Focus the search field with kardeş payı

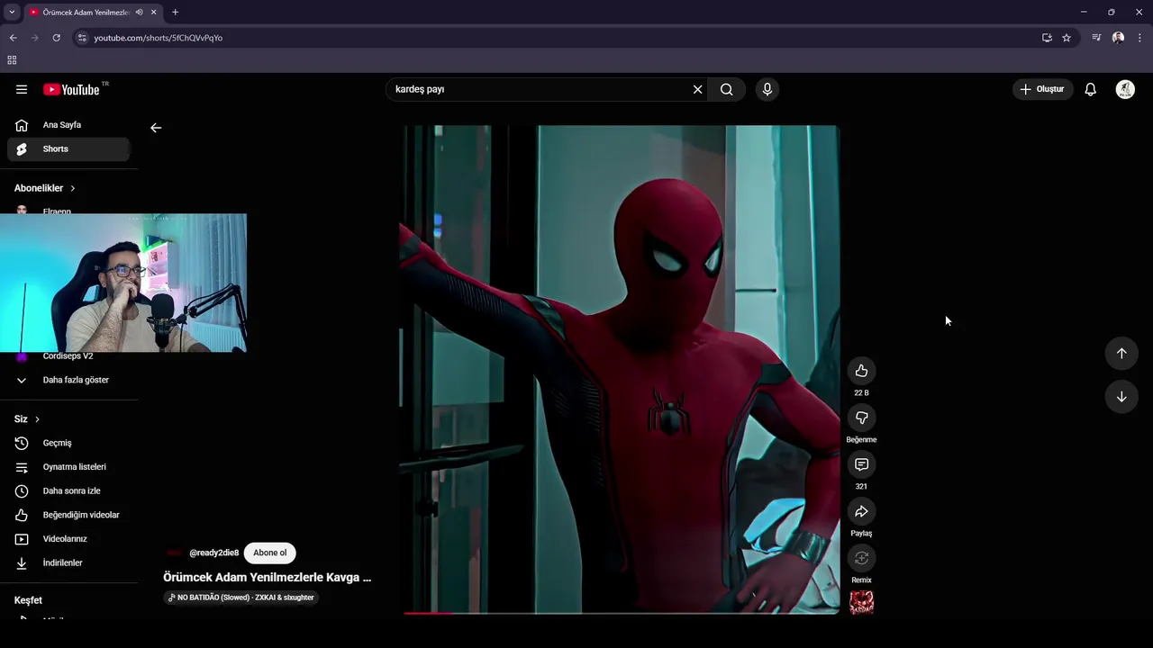(536, 89)
